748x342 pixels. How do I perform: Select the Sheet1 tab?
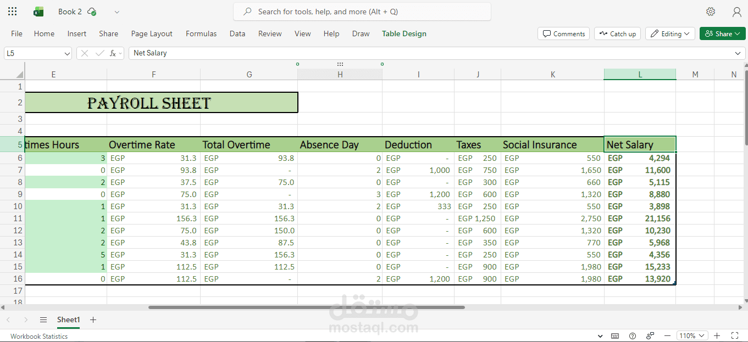tap(69, 319)
